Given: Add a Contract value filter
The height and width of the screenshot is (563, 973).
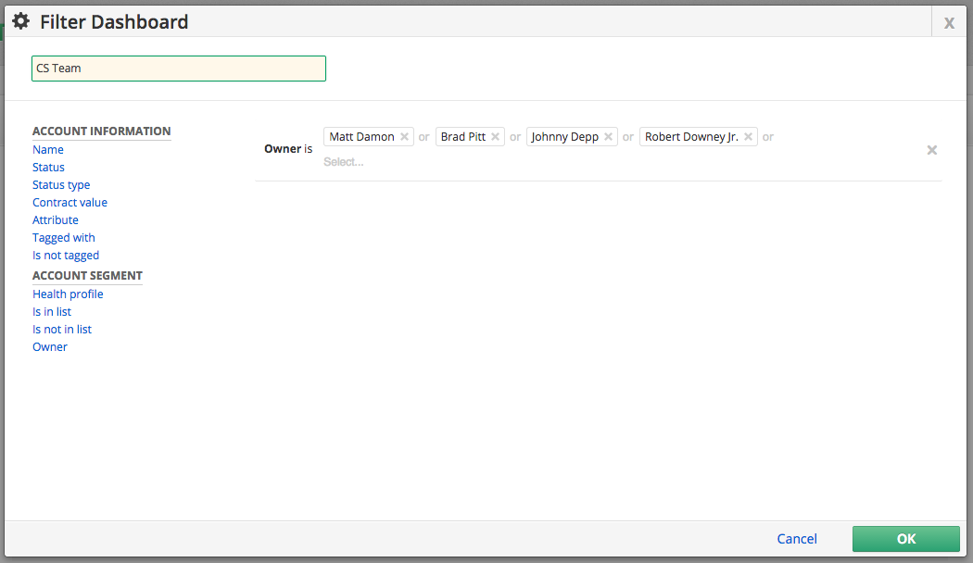Looking at the screenshot, I should point(69,202).
